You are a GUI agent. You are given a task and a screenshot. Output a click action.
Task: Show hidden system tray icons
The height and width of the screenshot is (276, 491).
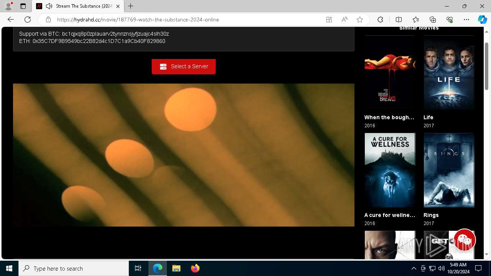point(414,268)
